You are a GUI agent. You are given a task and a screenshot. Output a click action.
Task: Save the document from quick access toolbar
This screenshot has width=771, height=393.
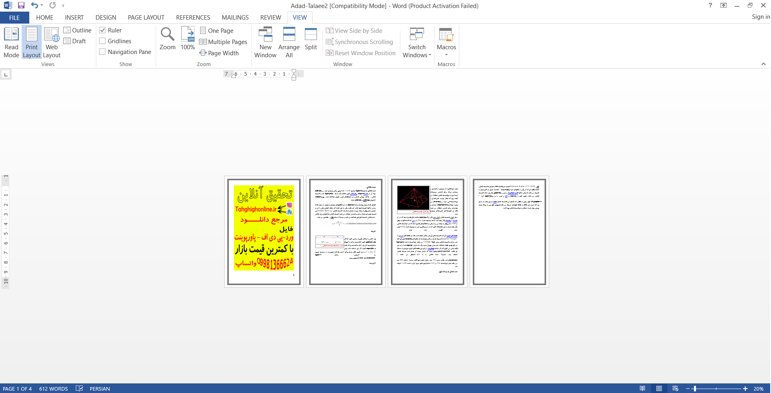pos(21,6)
